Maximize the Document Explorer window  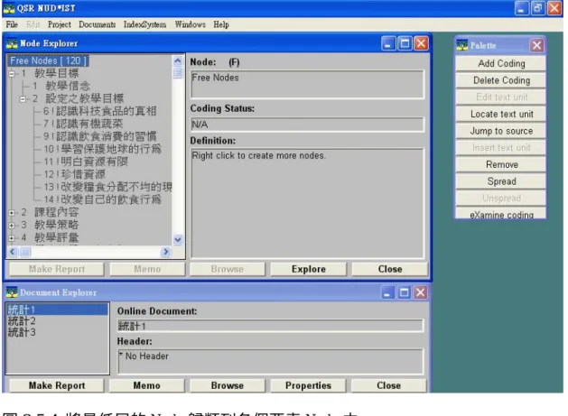(x=405, y=292)
